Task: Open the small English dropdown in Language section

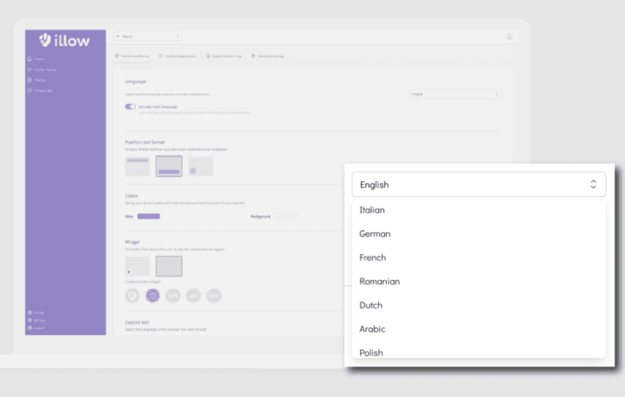Action: [x=455, y=93]
